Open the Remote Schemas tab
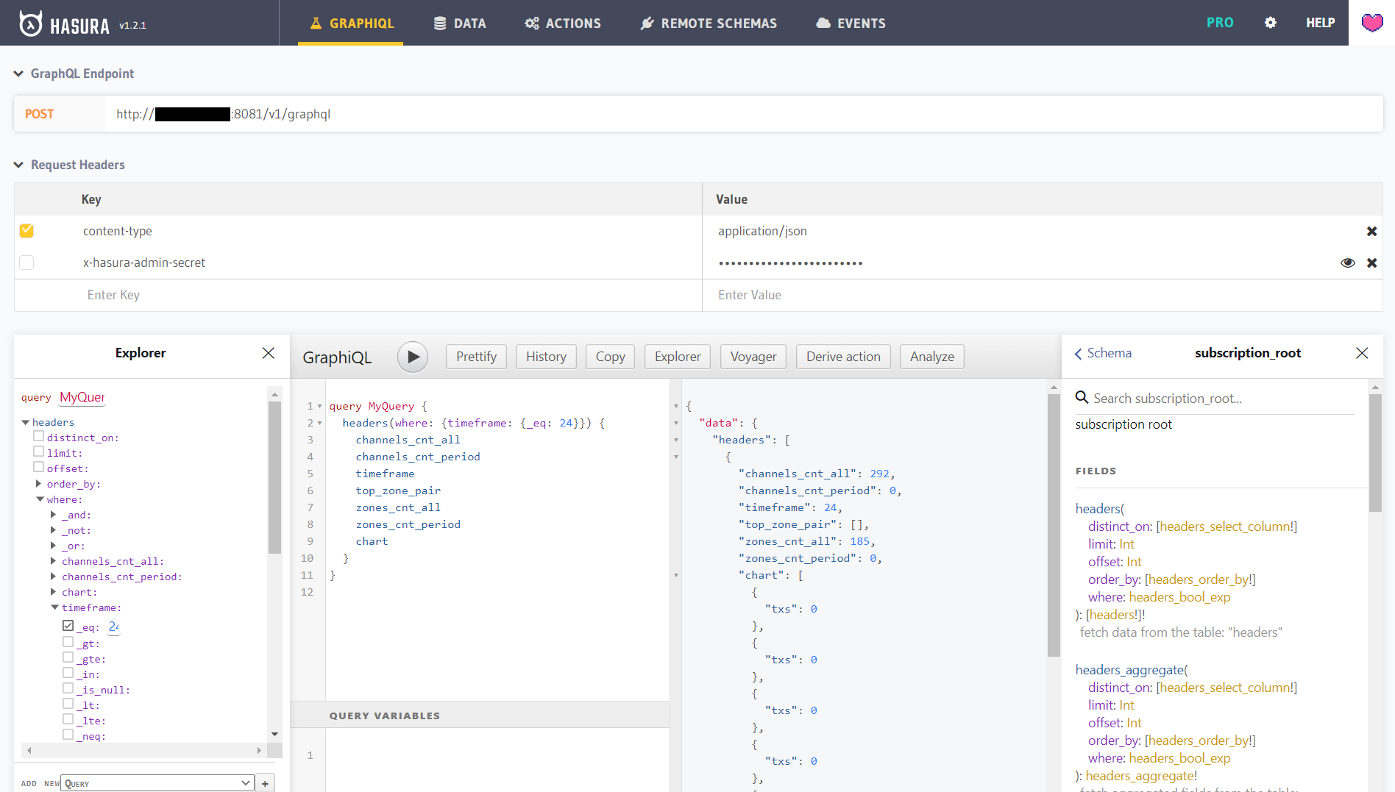The image size is (1395, 792). 708,24
